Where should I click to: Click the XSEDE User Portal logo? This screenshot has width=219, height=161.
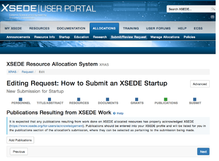tap(48, 11)
